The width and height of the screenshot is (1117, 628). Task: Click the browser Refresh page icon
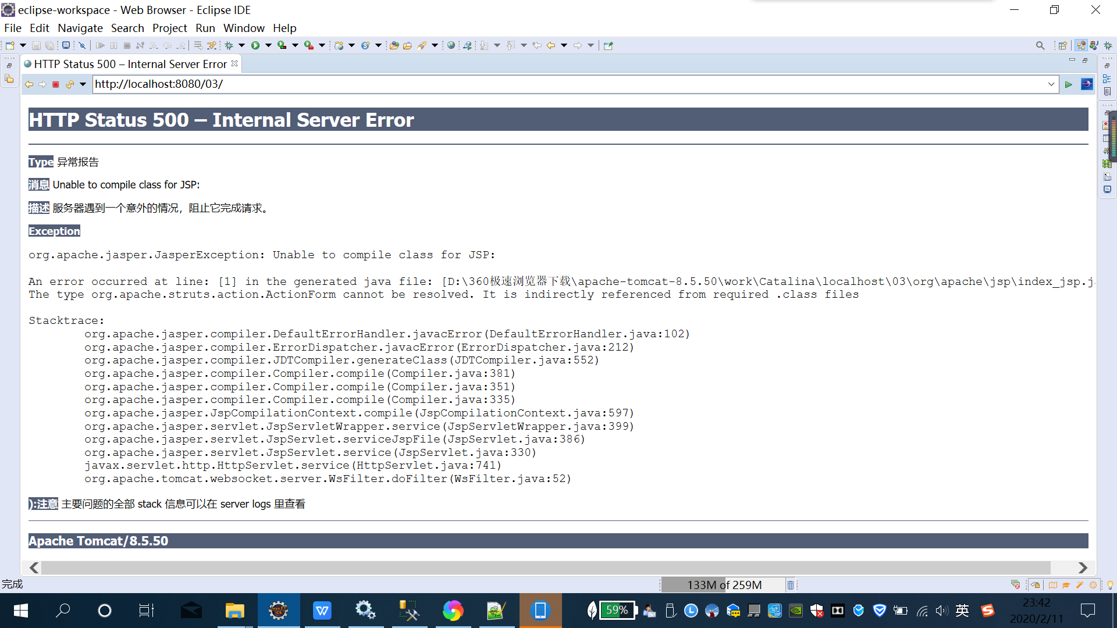[70, 84]
